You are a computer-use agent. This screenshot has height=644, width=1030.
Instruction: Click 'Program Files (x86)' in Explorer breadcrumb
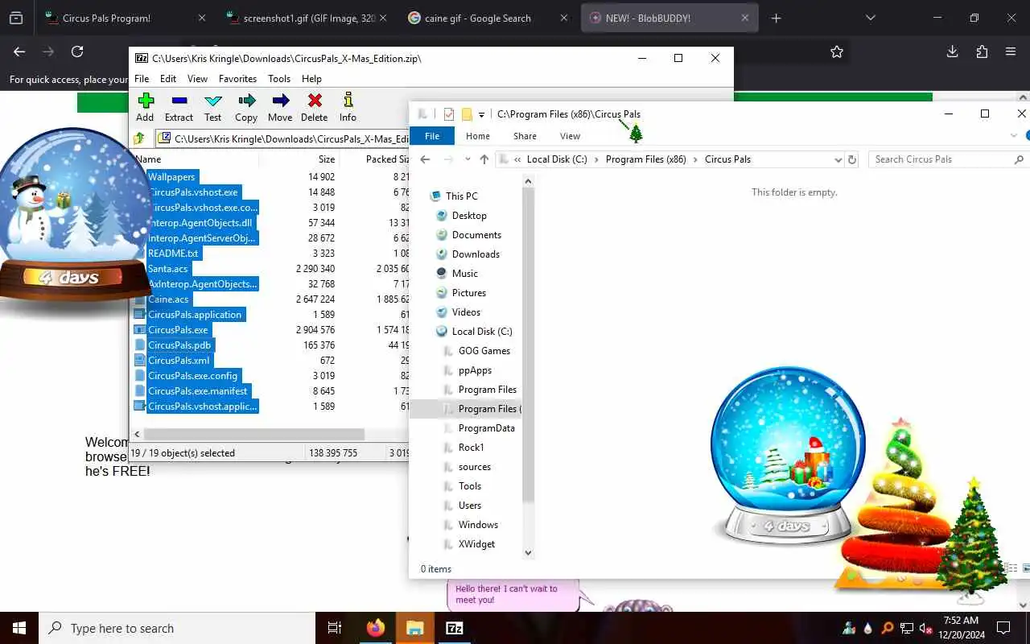(x=645, y=159)
